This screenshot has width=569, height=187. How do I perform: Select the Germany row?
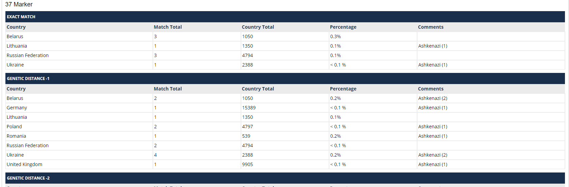[285, 108]
